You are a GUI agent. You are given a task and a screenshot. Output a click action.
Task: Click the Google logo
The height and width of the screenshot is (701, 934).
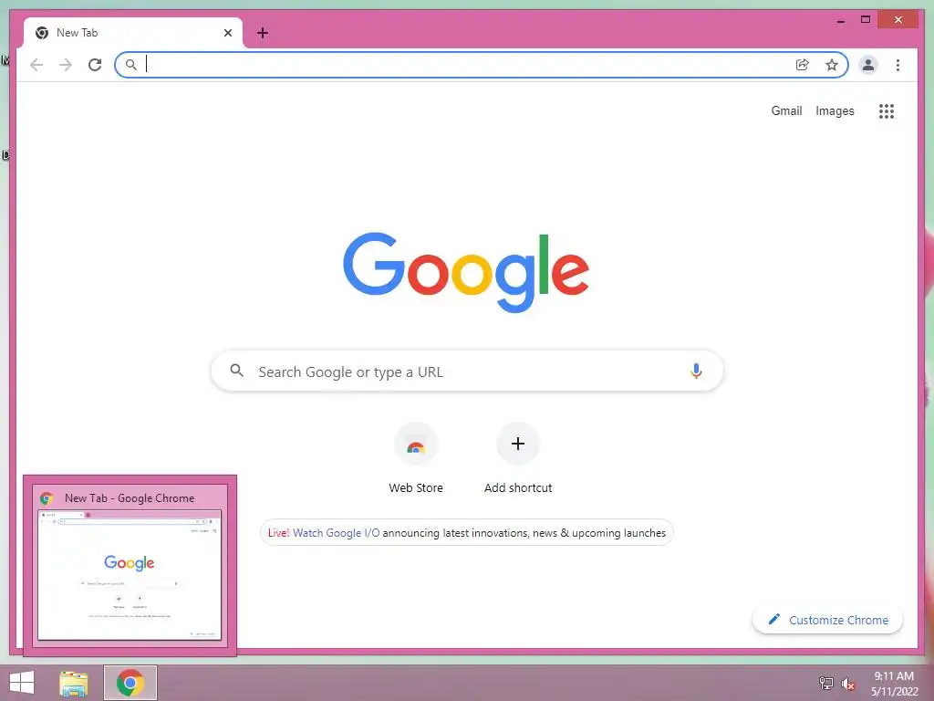[466, 272]
